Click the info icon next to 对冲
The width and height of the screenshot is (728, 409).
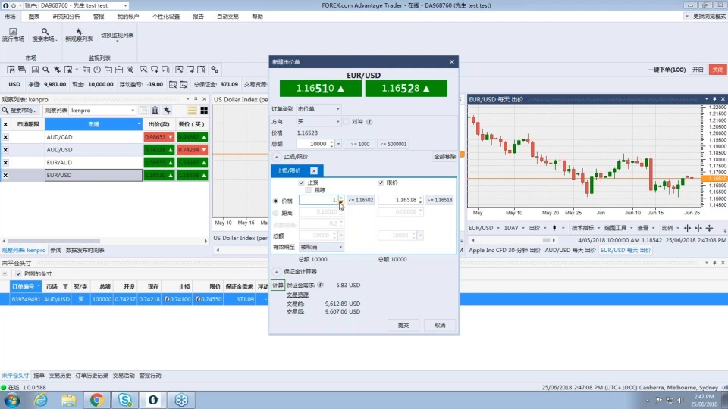(x=369, y=121)
